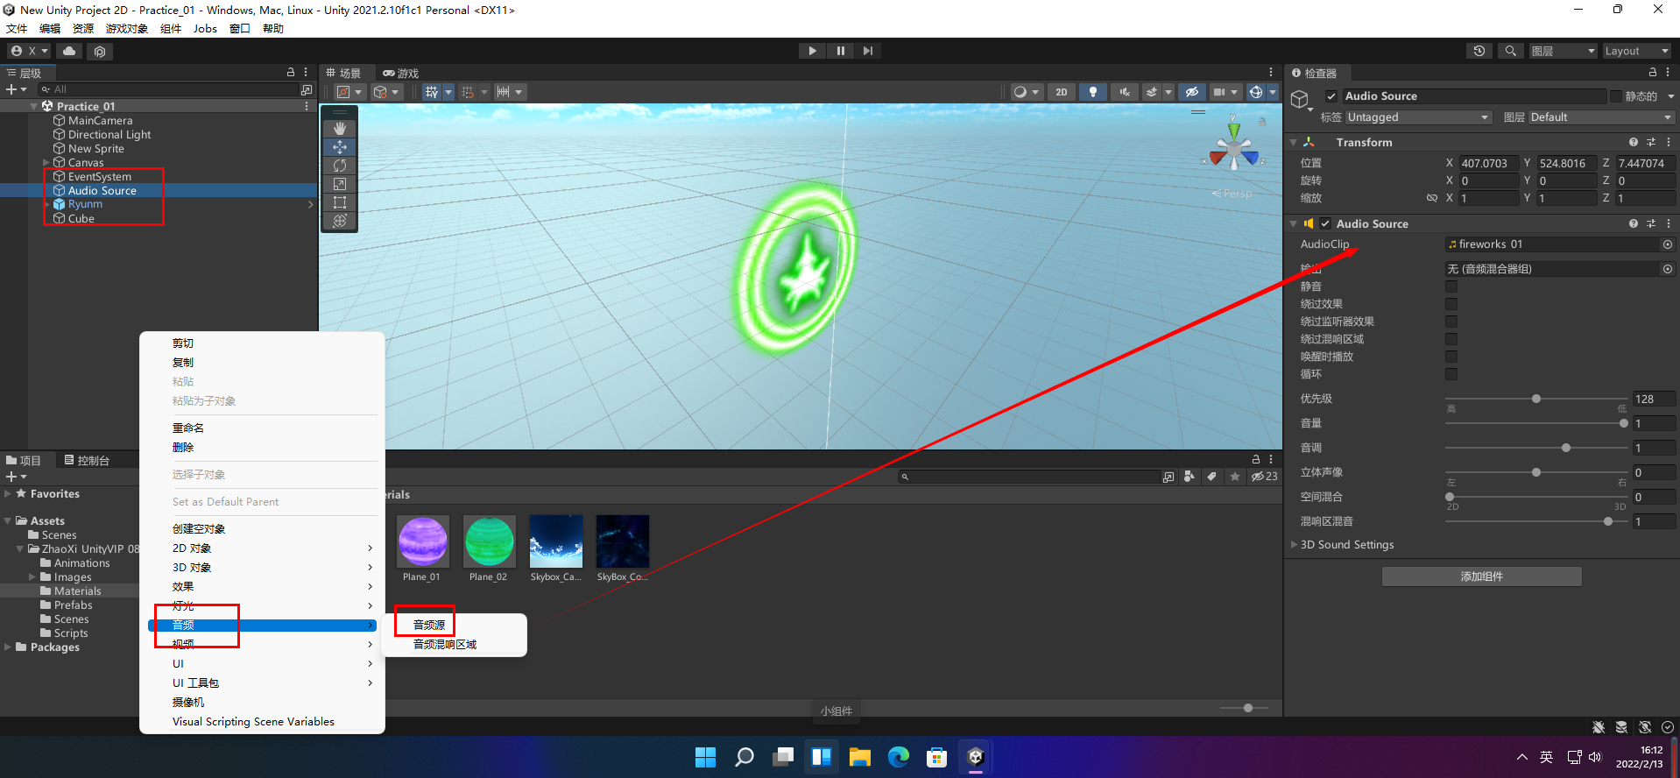Select the combined Transform tool

click(340, 220)
